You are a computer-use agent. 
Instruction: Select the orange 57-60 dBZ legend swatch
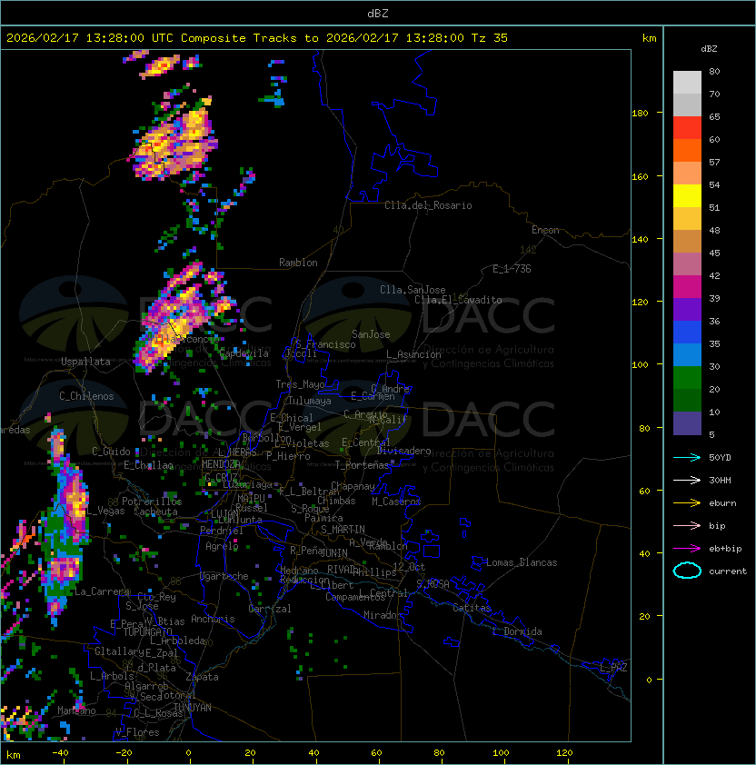(687, 150)
